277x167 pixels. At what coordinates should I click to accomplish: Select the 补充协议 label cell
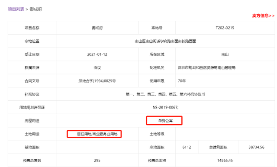pyautogui.click(x=32, y=94)
